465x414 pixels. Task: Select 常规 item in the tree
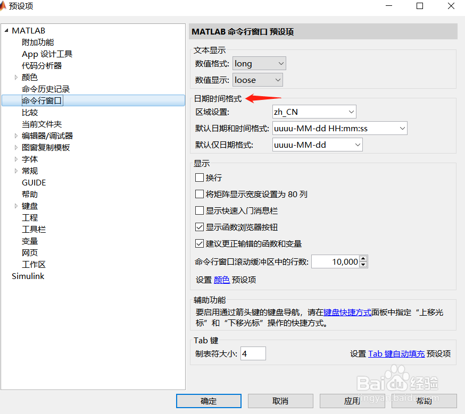(30, 171)
